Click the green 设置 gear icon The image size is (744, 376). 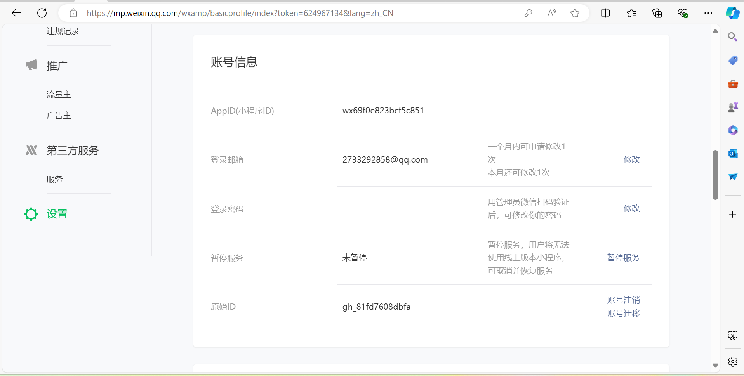pyautogui.click(x=31, y=214)
